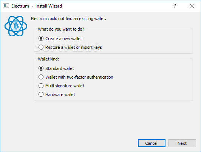Click the blue Electrum Bitcoin atom logo
Image resolution: width=201 pixels, height=152 pixels.
(16, 26)
